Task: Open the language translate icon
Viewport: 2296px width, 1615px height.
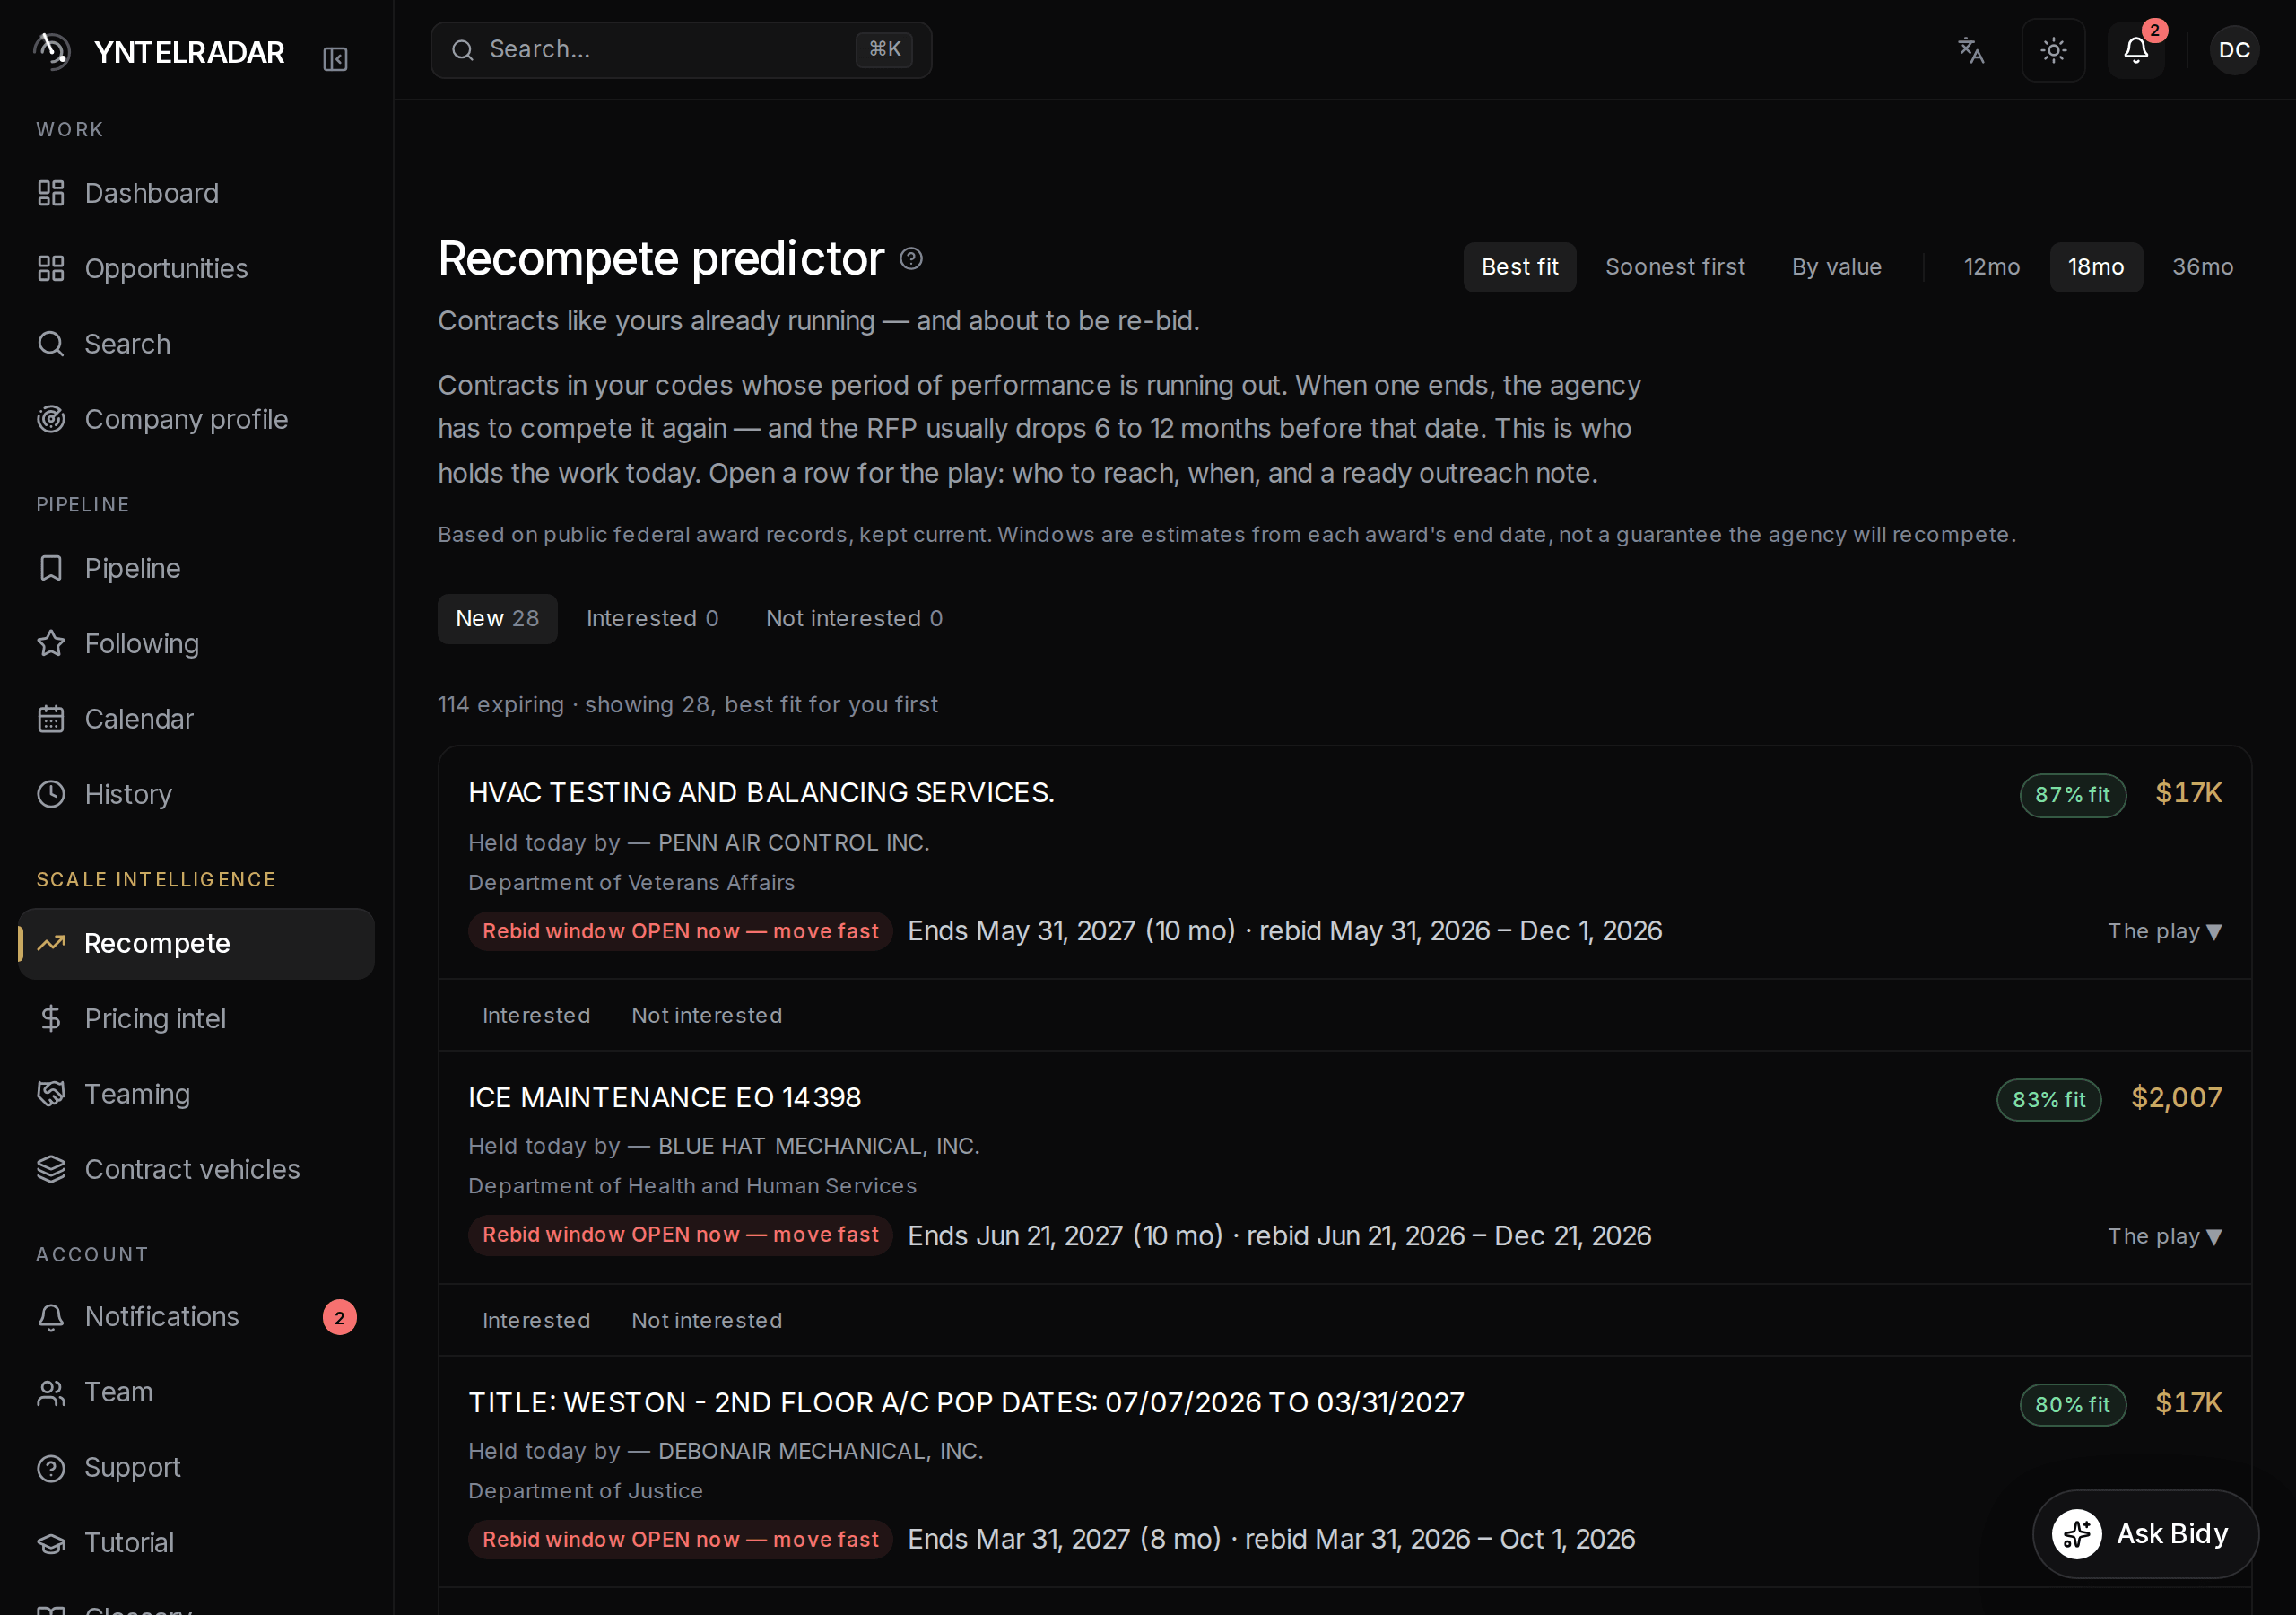Action: (1970, 50)
